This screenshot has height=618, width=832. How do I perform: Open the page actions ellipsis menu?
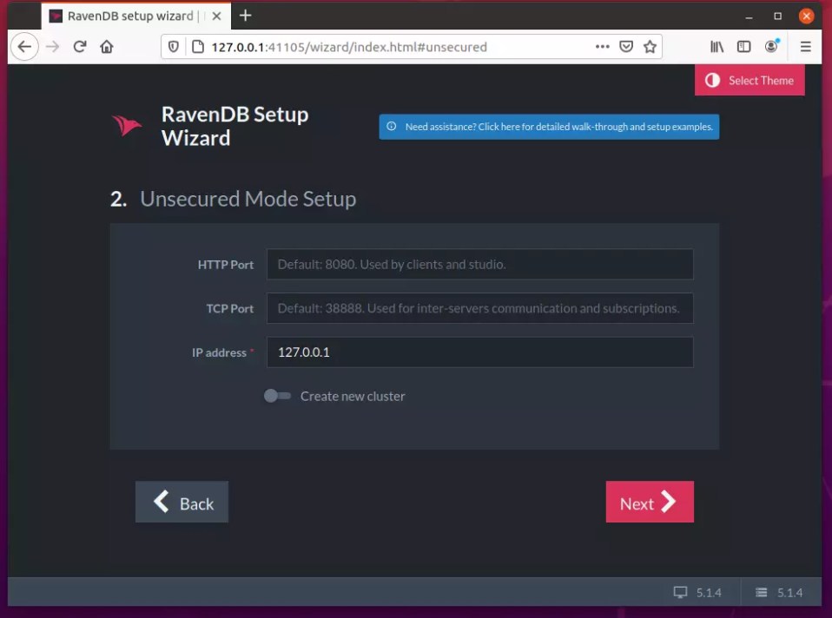pyautogui.click(x=602, y=47)
